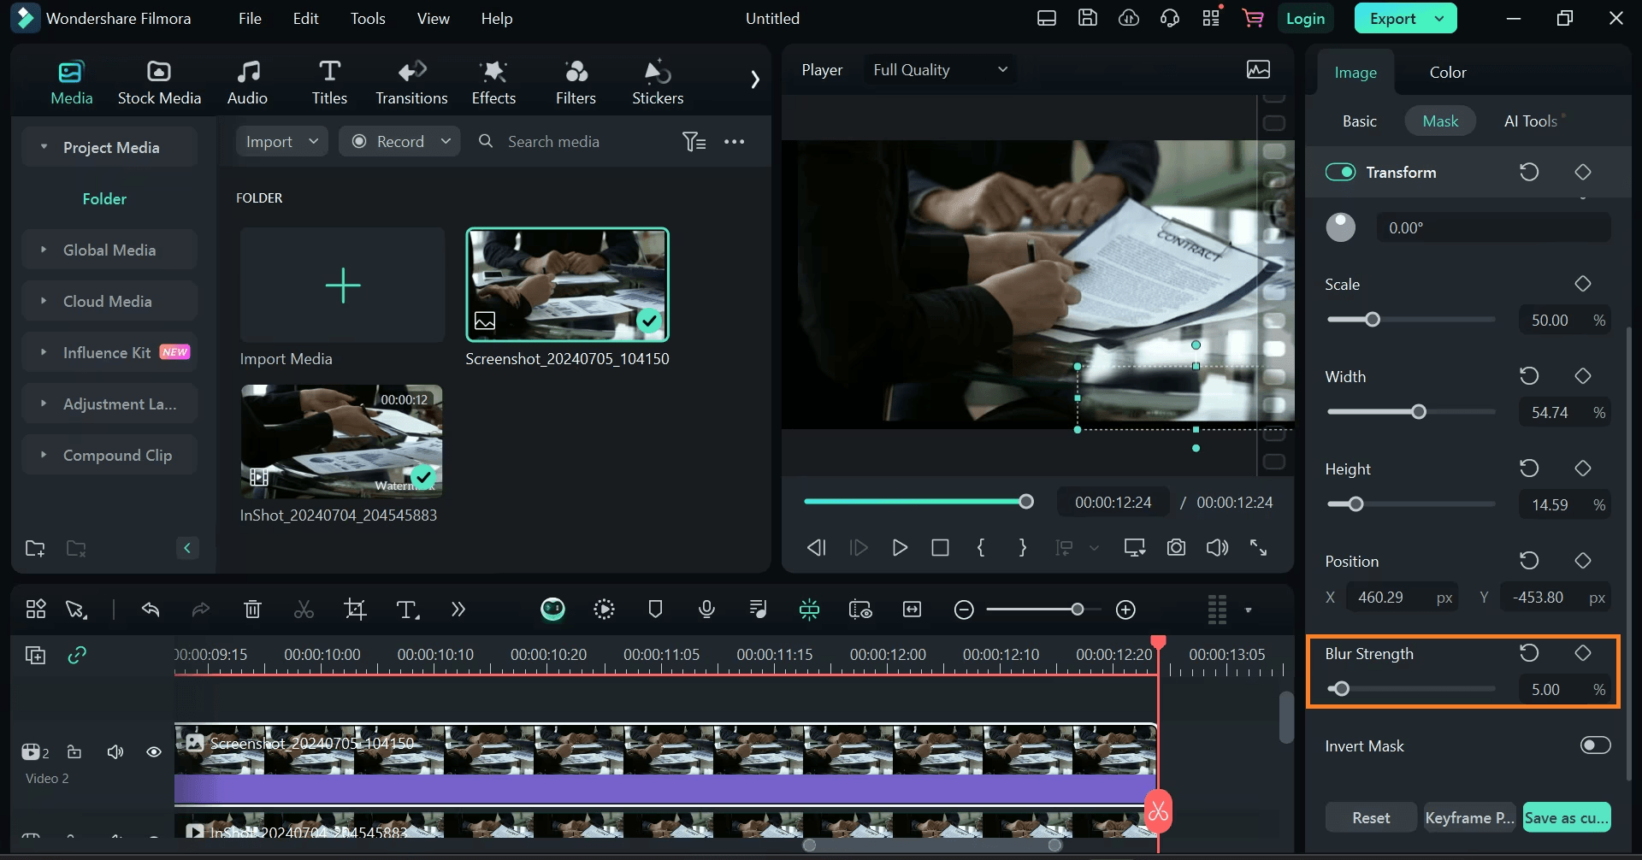Click the Blur Strength slider handle
The image size is (1642, 860).
tap(1341, 689)
